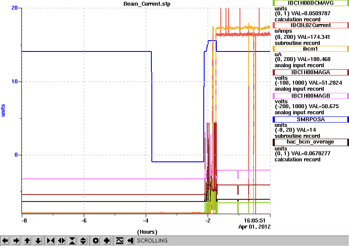The height and width of the screenshot is (246, 349).
Task: Click the vertical zoom-out up-down triangles icon
Action: (x=83, y=241)
